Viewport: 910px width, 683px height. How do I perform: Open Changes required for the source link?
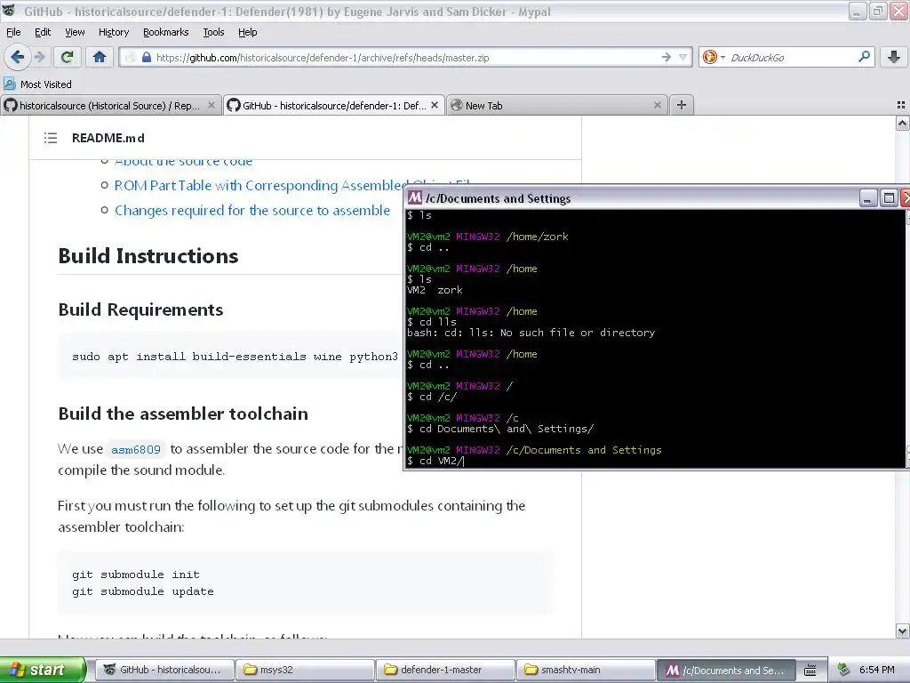(x=251, y=210)
